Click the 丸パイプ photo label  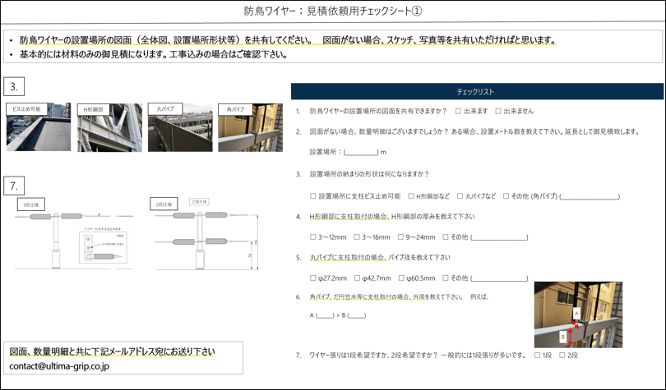165,109
